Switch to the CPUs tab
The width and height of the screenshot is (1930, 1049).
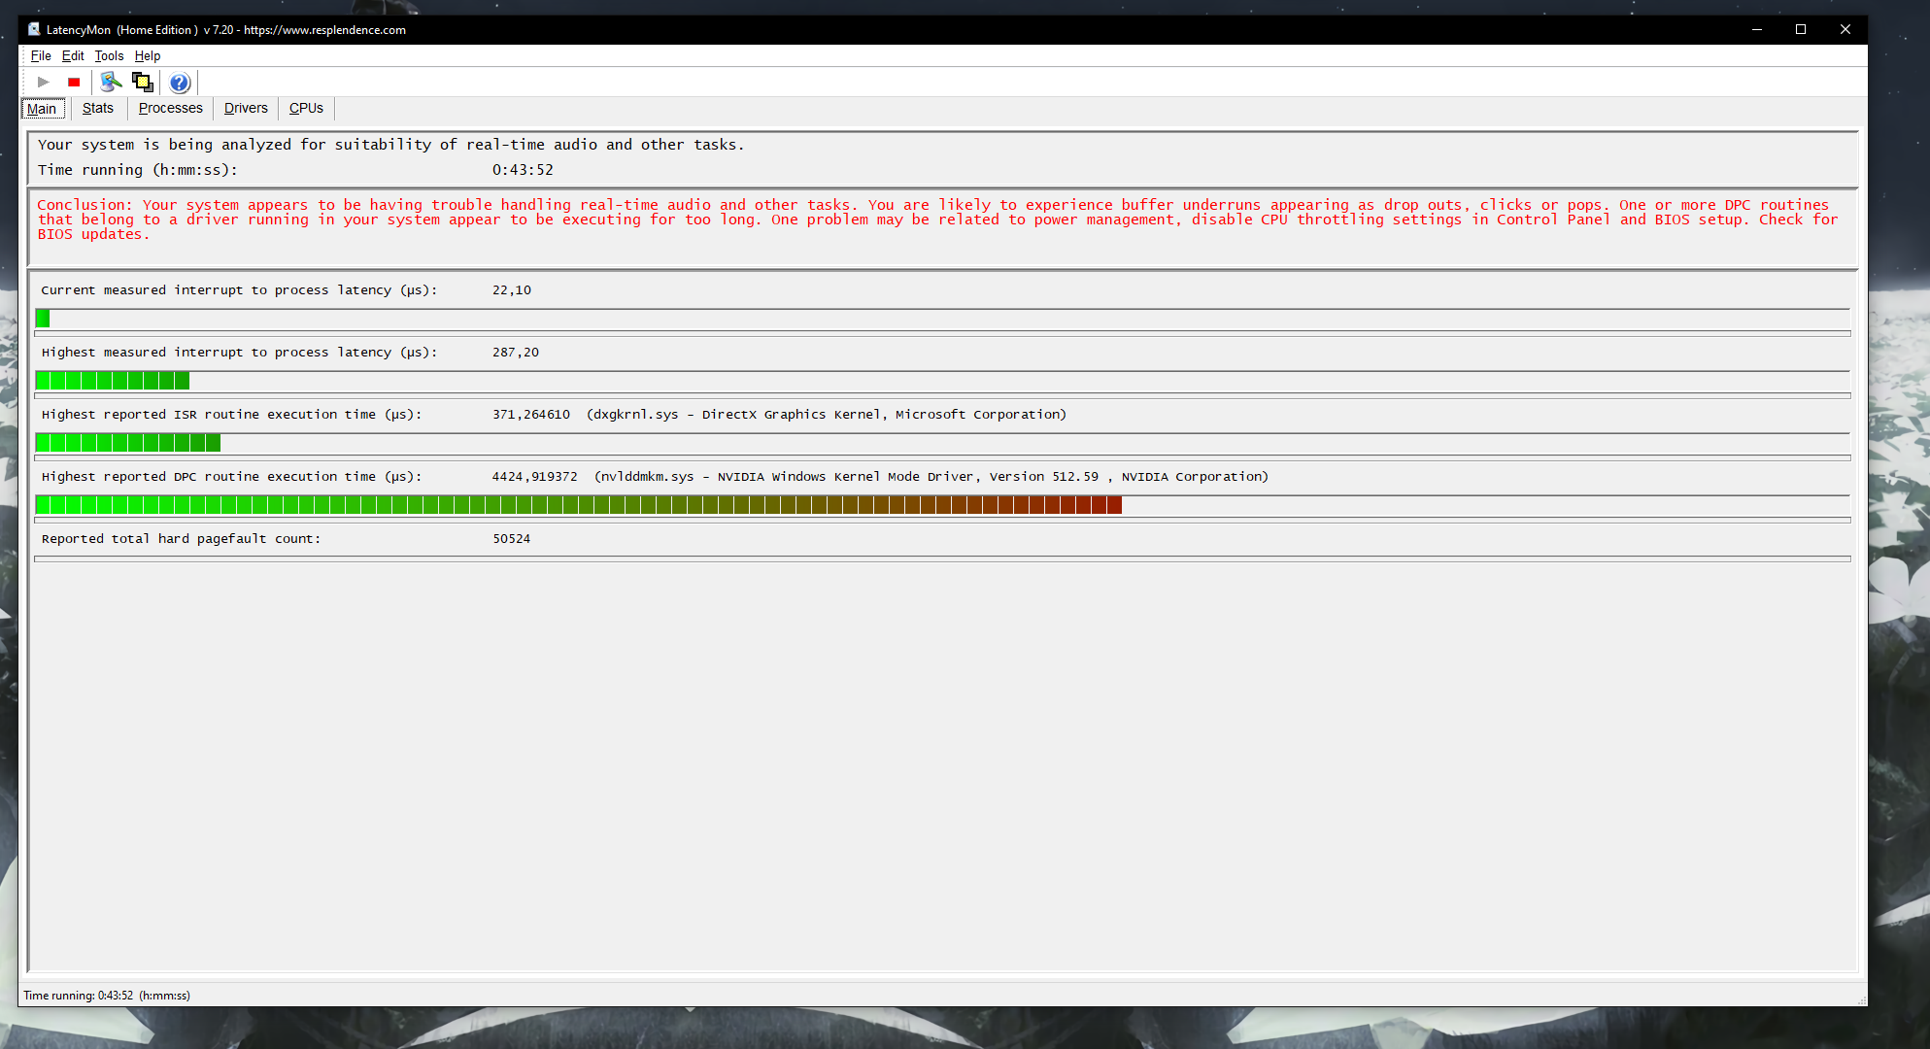coord(306,108)
